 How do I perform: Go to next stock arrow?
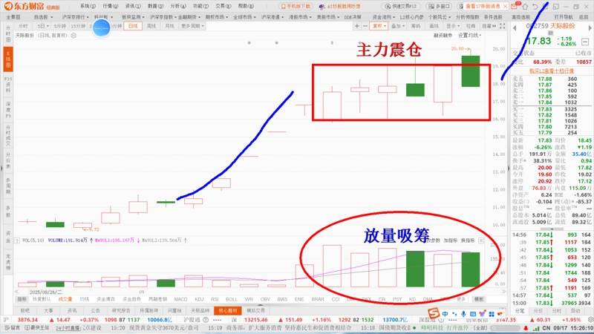(x=590, y=27)
